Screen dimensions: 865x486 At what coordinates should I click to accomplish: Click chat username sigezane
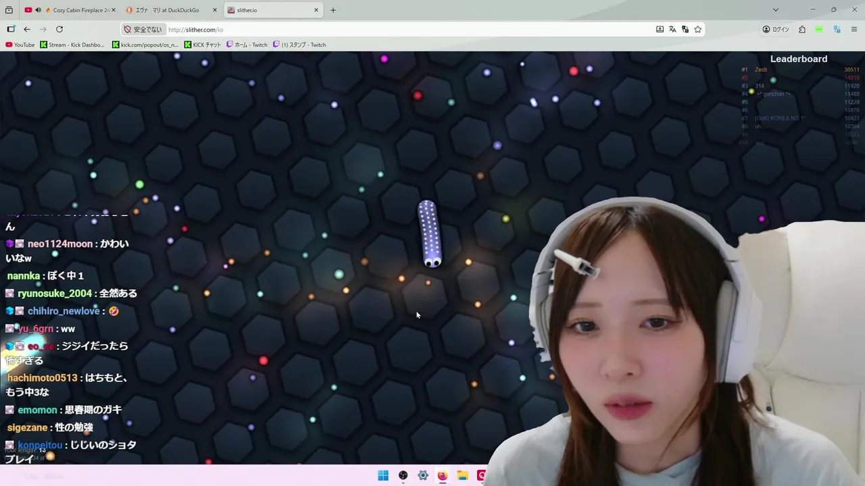point(27,427)
